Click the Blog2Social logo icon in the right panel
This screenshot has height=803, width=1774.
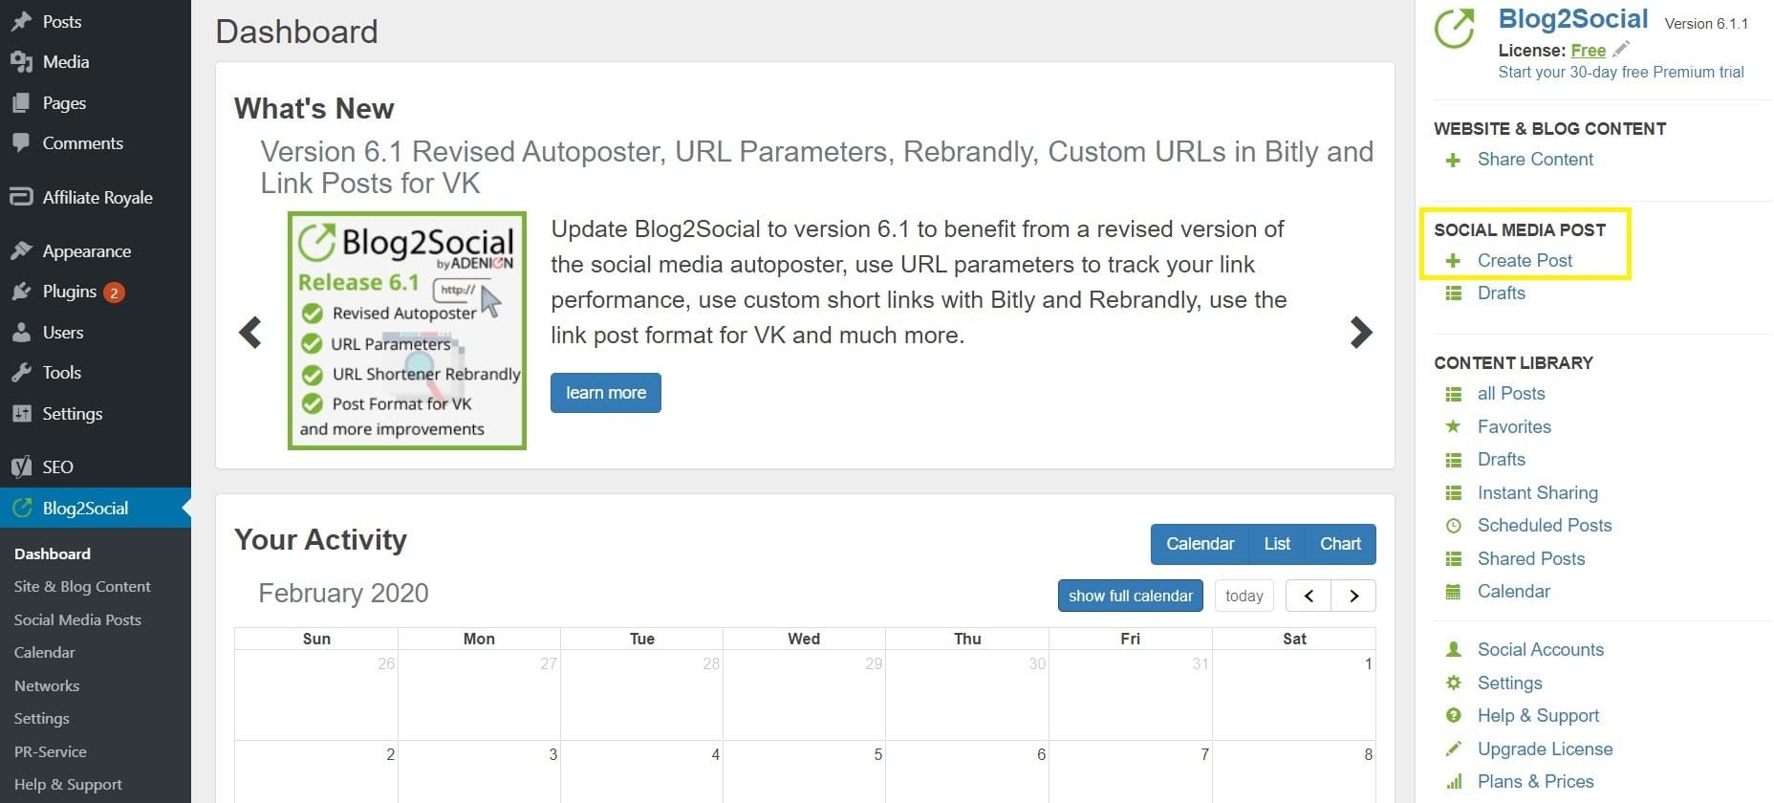tap(1456, 29)
